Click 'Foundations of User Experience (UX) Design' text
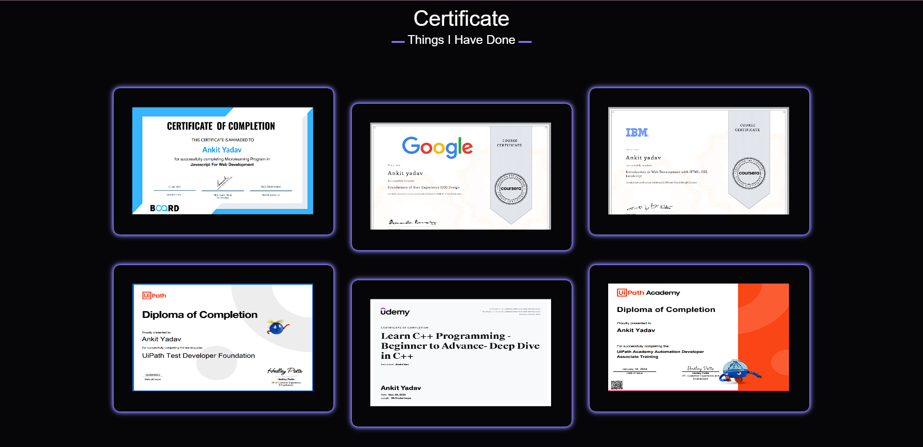 click(x=424, y=187)
